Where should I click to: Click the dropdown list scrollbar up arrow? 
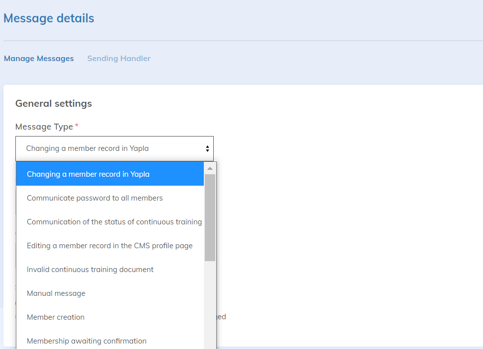[x=210, y=168]
